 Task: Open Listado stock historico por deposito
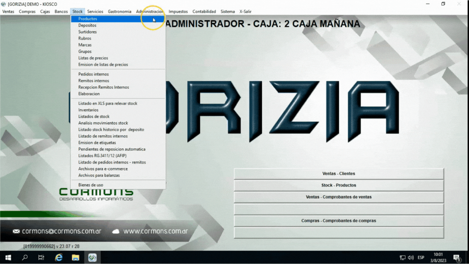[118, 130]
